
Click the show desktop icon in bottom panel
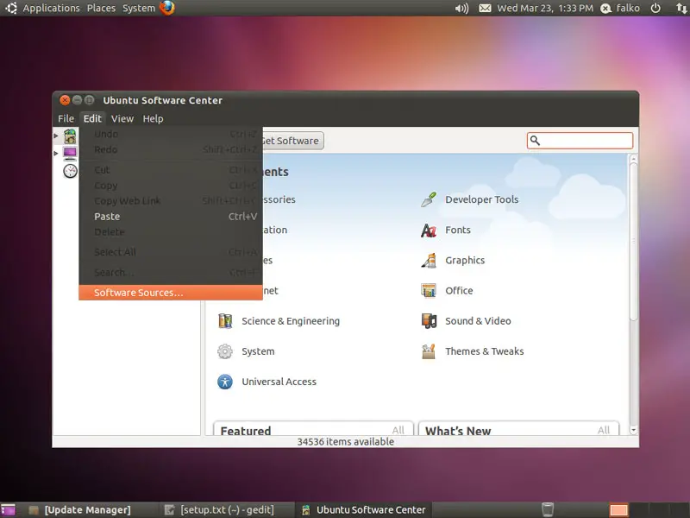click(x=8, y=510)
